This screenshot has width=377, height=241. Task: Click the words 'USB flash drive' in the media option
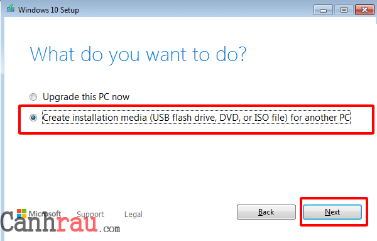184,118
